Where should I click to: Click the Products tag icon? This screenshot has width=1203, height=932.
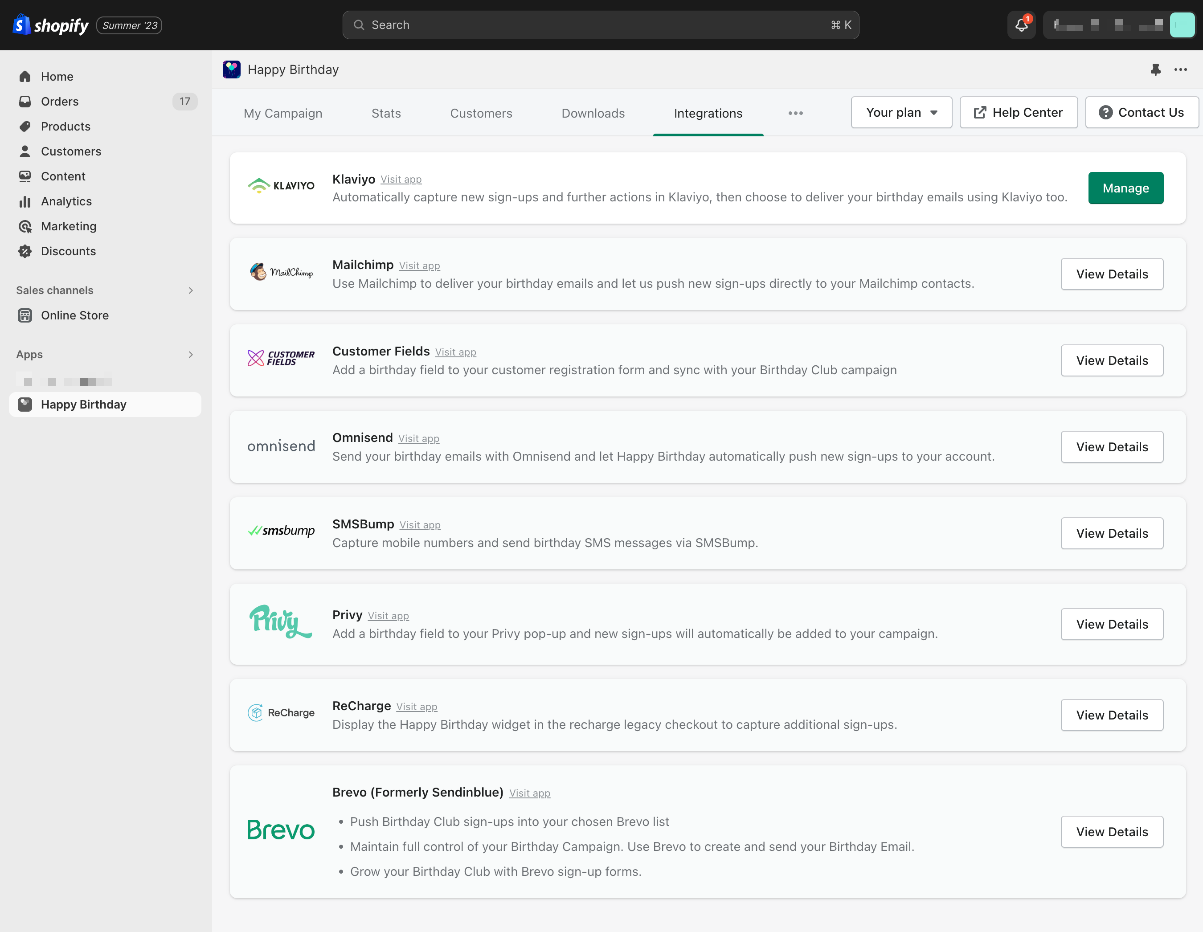pos(25,126)
